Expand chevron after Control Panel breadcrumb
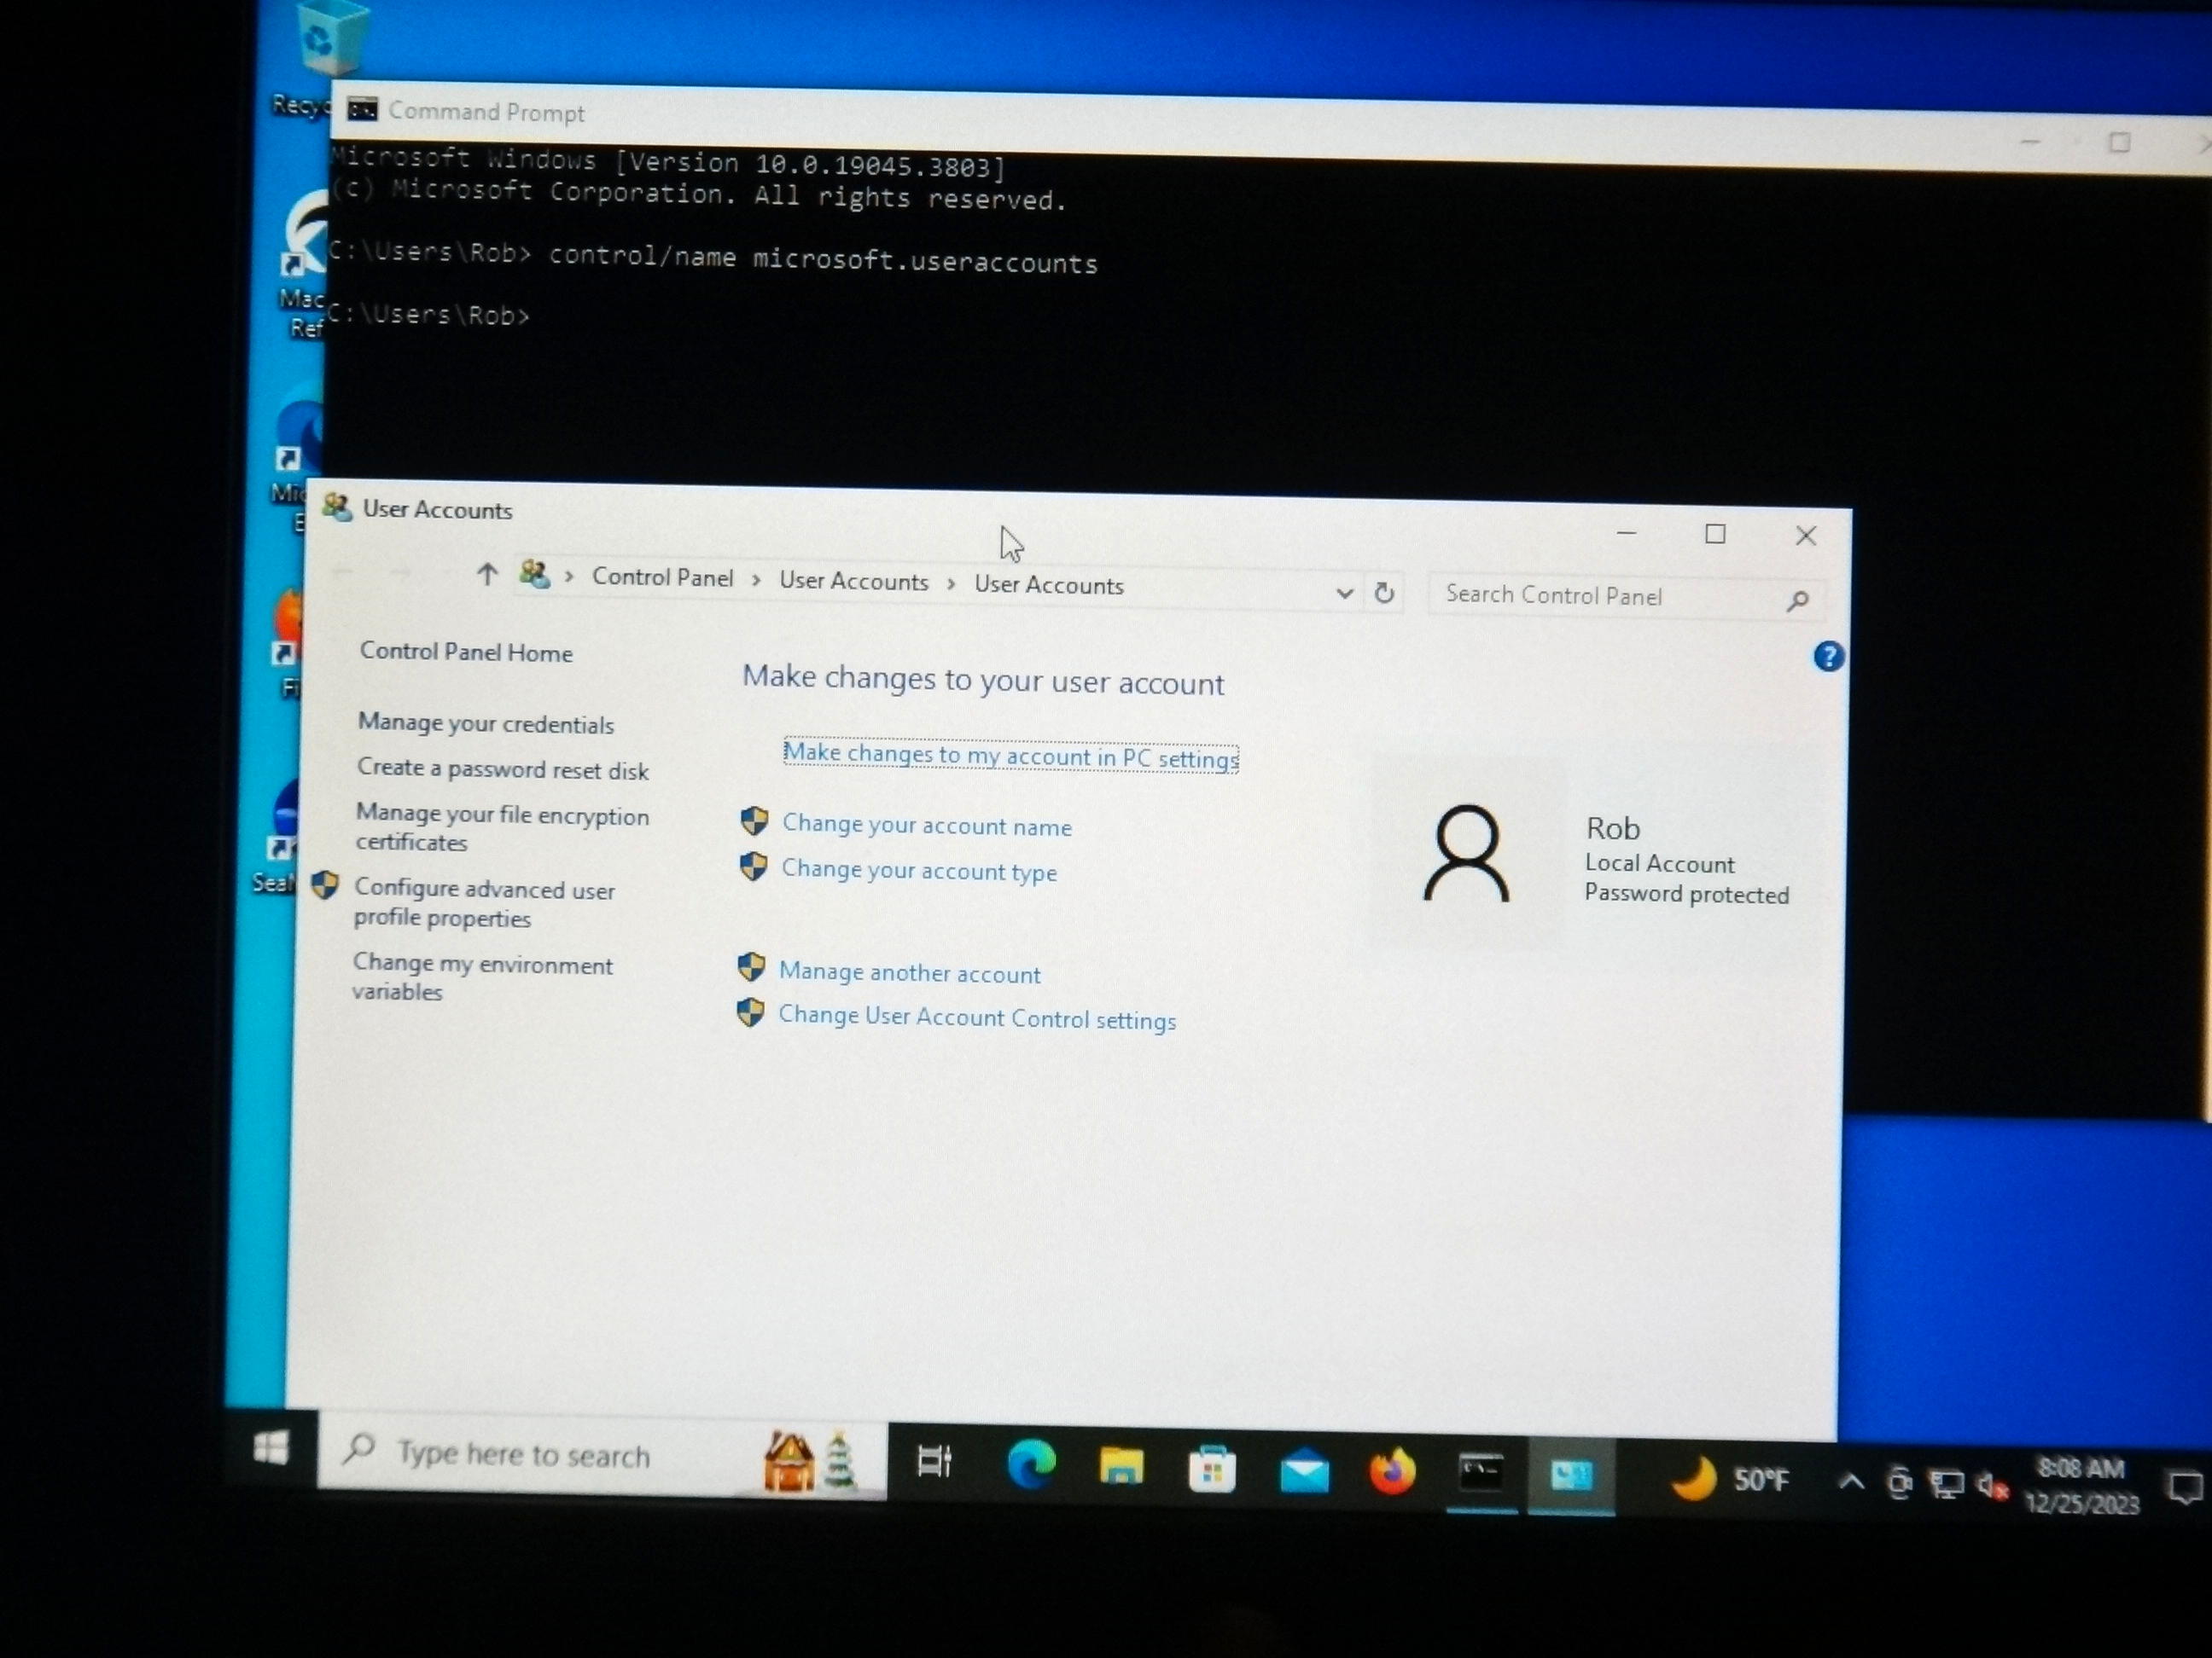This screenshot has width=2212, height=1658. coord(757,581)
